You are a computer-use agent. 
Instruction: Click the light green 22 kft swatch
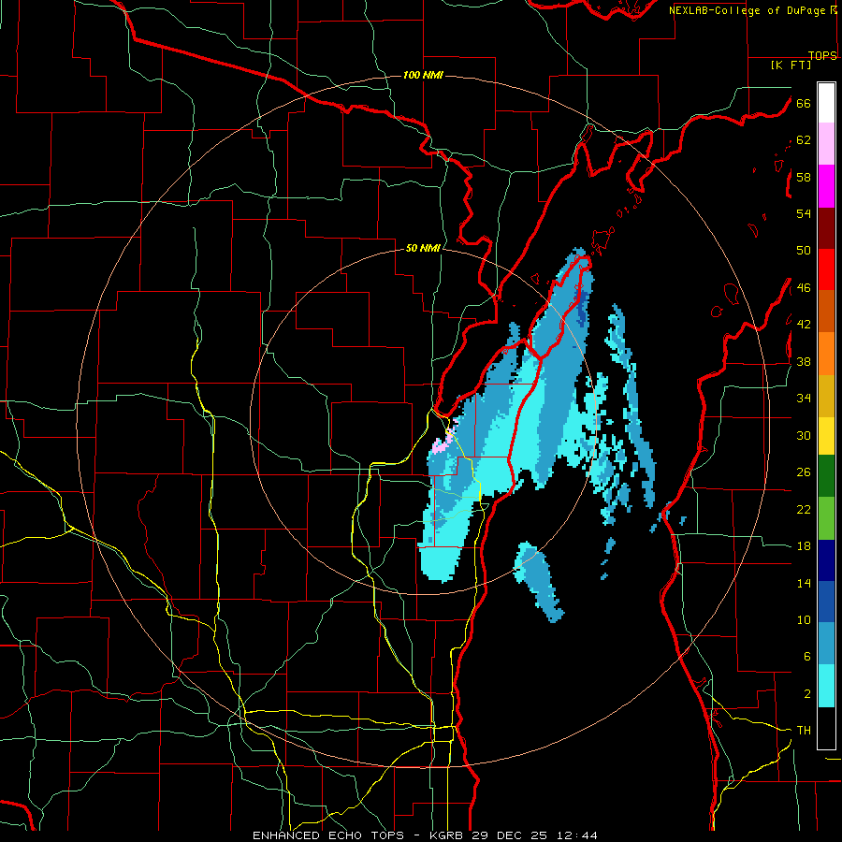pyautogui.click(x=826, y=518)
